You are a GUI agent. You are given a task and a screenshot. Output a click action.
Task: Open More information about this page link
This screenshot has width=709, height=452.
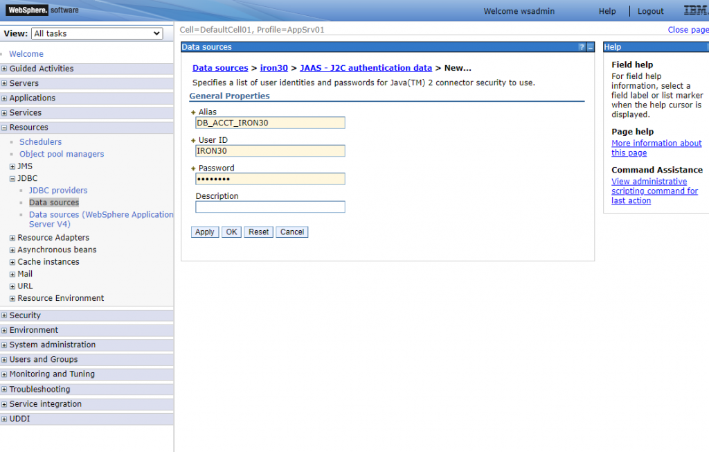tap(656, 148)
